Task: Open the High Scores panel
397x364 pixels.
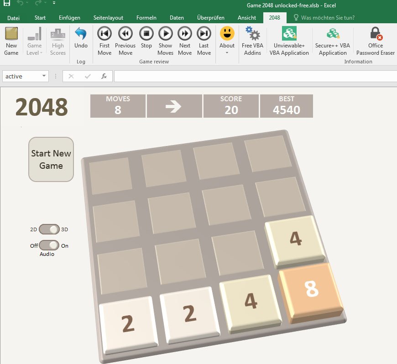Action: tap(57, 41)
